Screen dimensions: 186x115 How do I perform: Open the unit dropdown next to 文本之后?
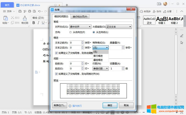pyautogui.click(x=88, y=48)
